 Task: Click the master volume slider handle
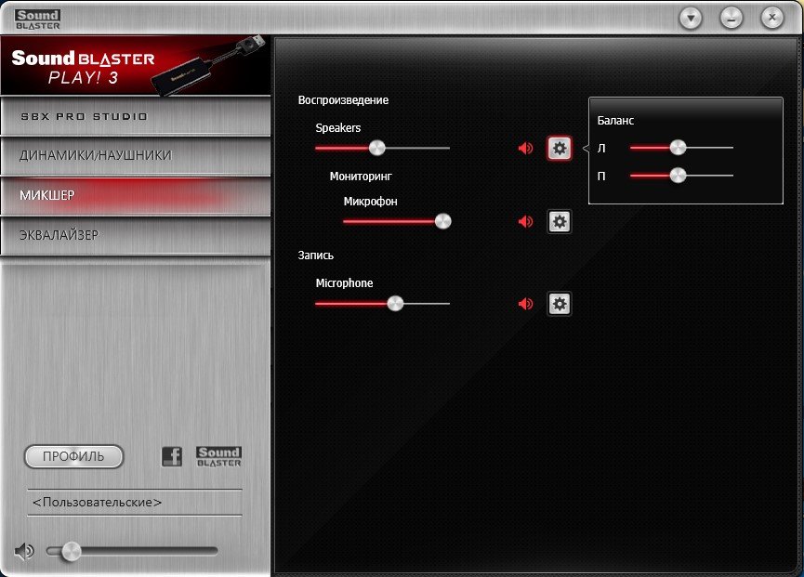(x=72, y=551)
